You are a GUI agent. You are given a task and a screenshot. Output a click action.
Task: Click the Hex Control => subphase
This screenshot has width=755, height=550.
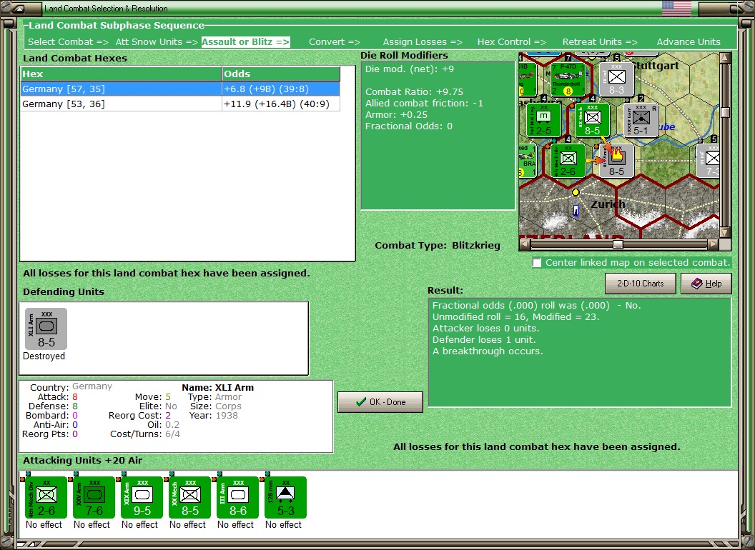pos(511,42)
